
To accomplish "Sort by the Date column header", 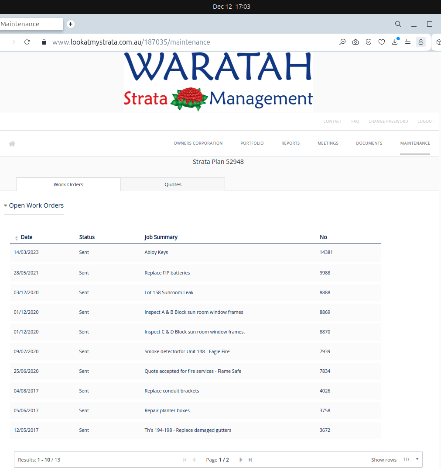I will tap(27, 237).
